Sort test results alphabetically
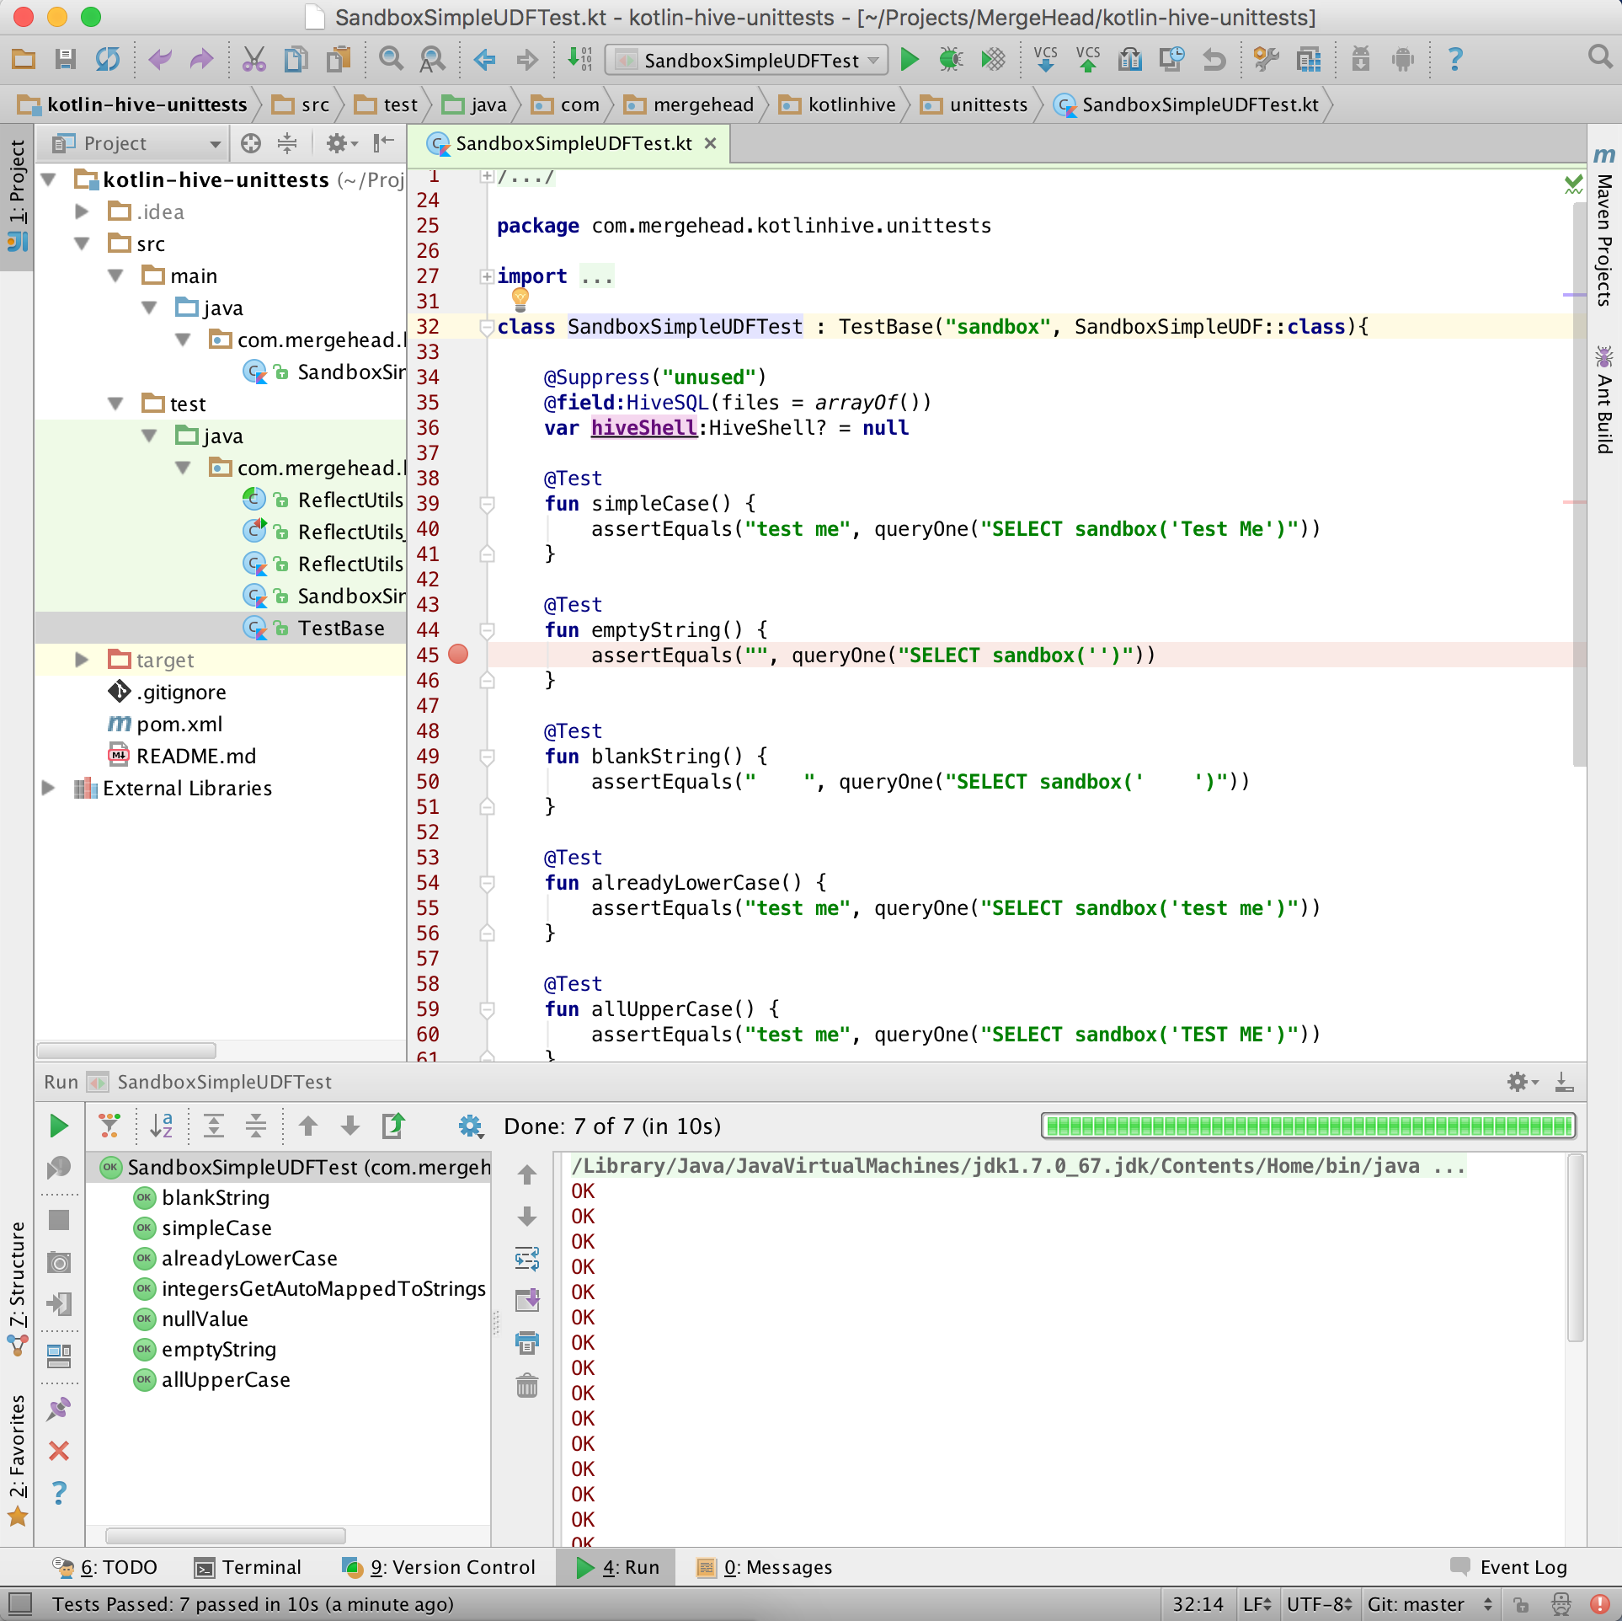This screenshot has height=1621, width=1622. 160,1126
